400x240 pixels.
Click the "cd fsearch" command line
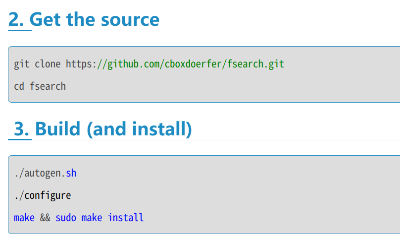(40, 86)
